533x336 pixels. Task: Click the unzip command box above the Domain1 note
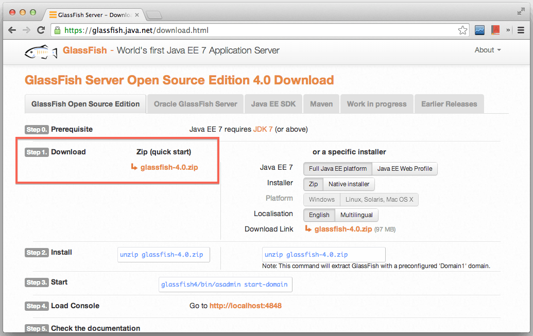323,255
